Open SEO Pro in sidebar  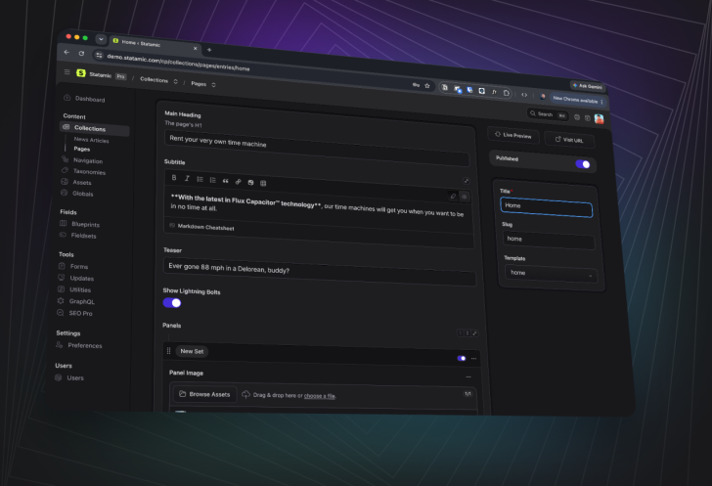74,313
